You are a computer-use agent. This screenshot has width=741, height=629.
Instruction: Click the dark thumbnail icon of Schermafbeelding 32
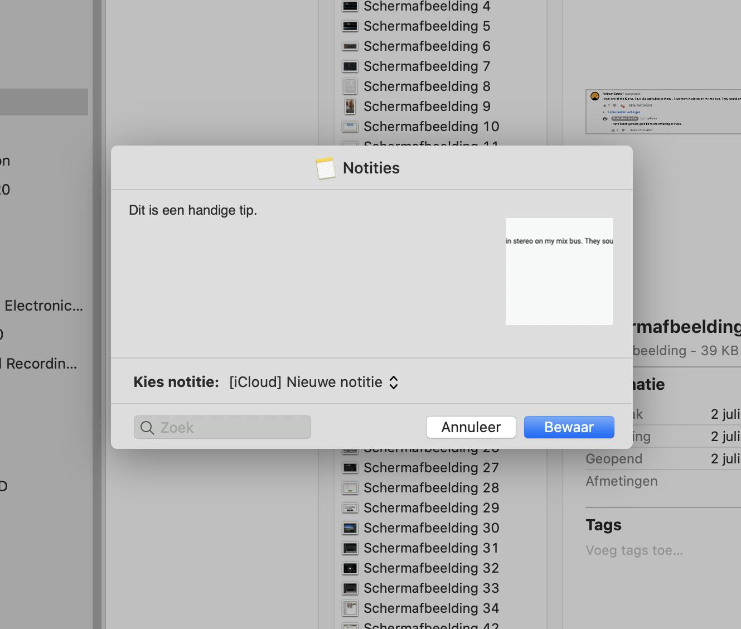click(x=350, y=568)
